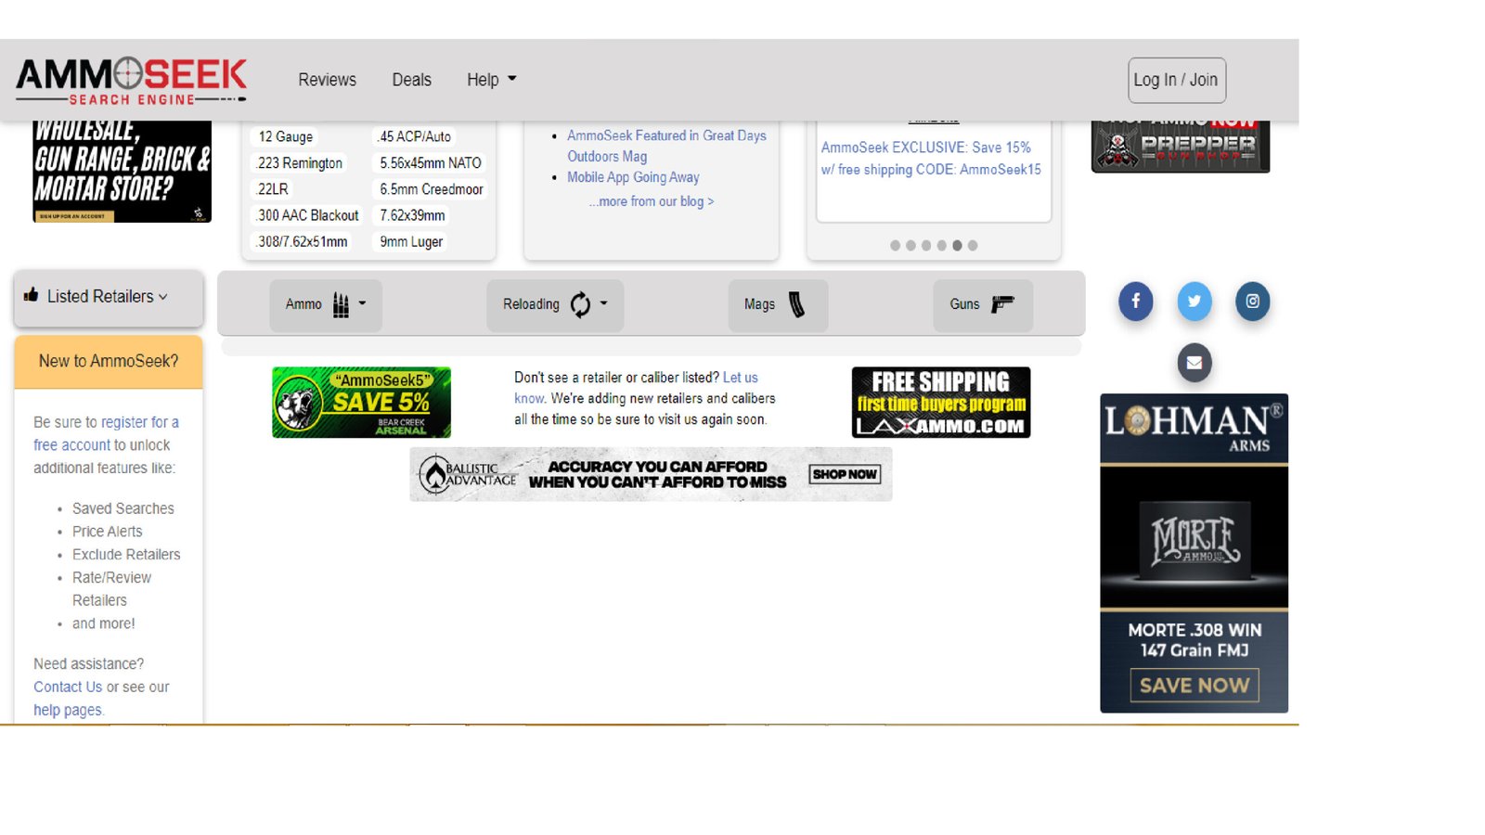Choose the 6.5mm Creedmoor caliber
1485x835 pixels.
click(x=431, y=189)
